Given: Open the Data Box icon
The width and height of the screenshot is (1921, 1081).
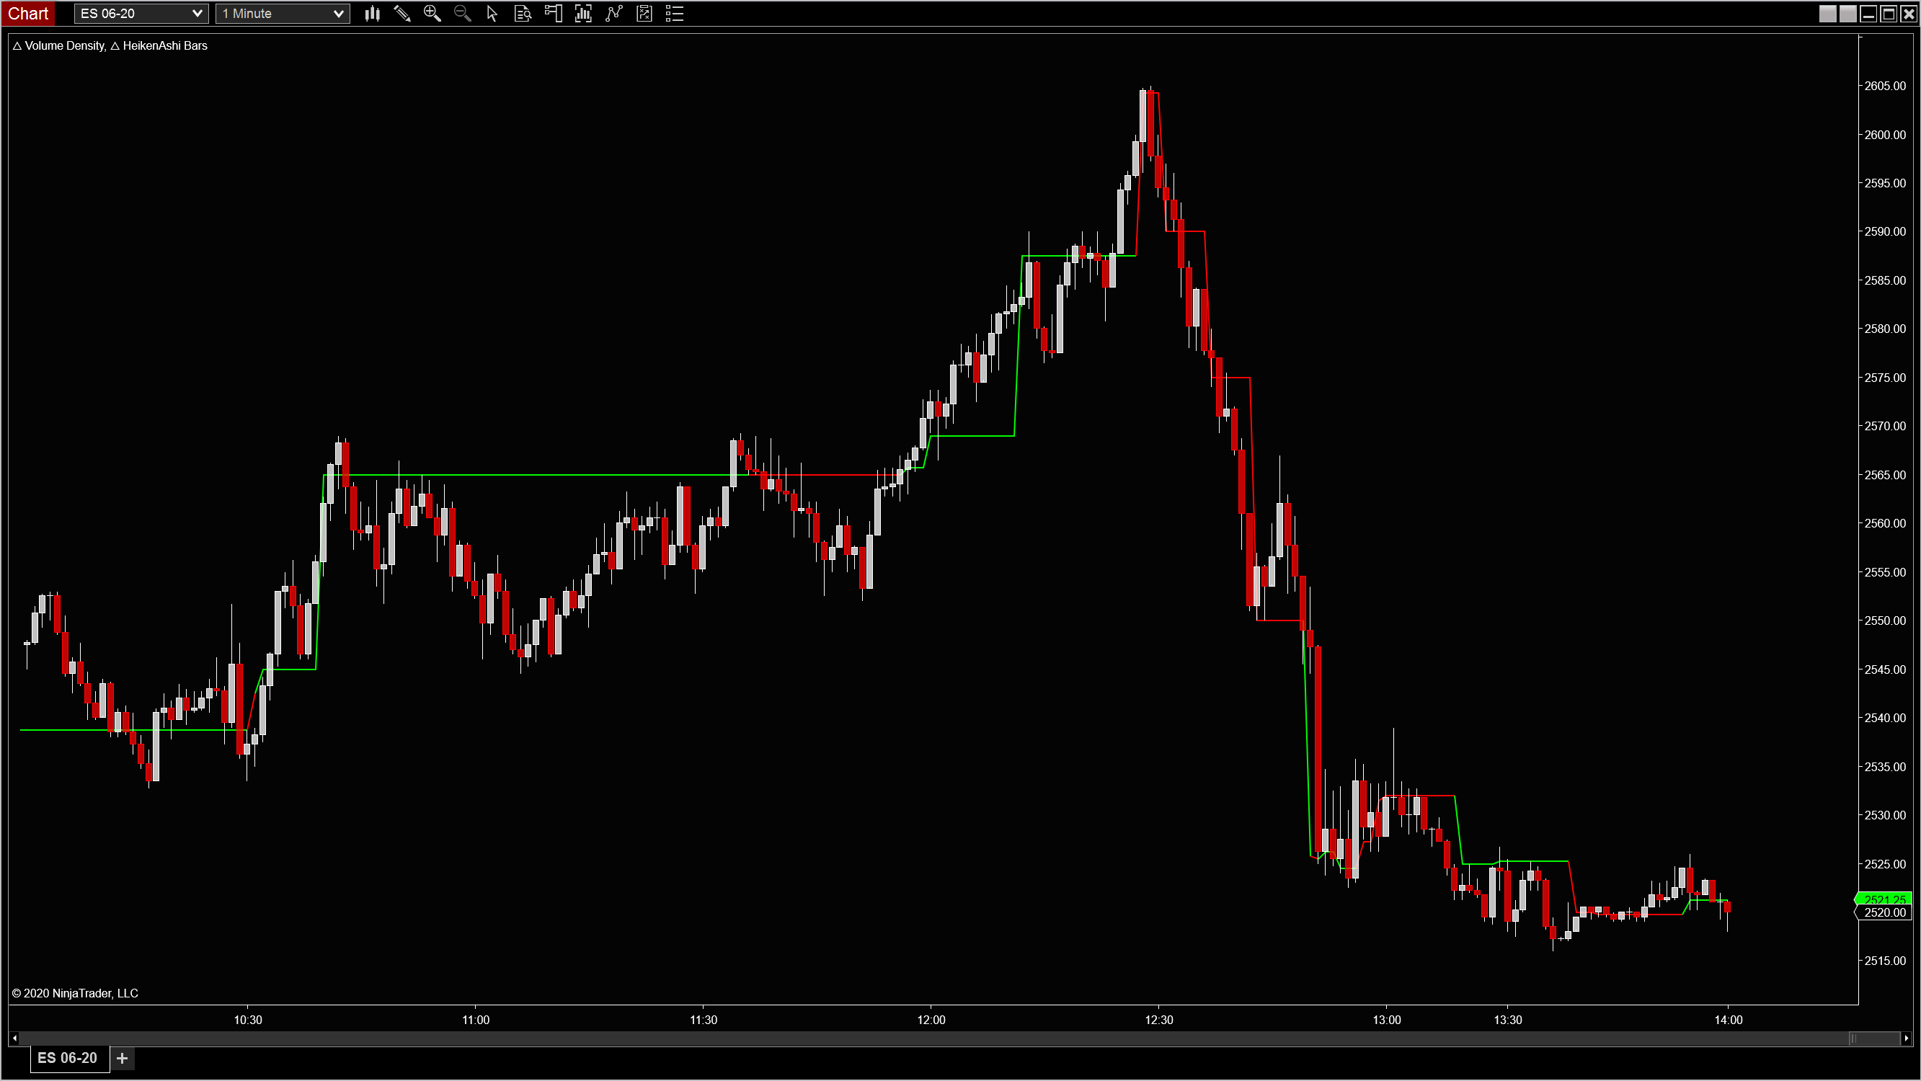Looking at the screenshot, I should 523,14.
